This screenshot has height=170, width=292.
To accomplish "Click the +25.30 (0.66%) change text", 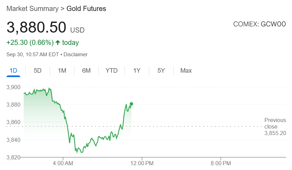I will tap(30, 43).
